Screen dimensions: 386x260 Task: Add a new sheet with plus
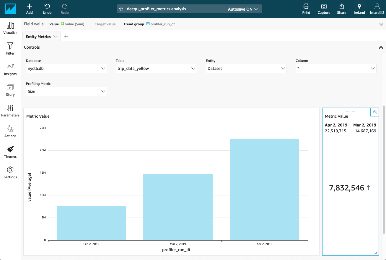pos(66,36)
